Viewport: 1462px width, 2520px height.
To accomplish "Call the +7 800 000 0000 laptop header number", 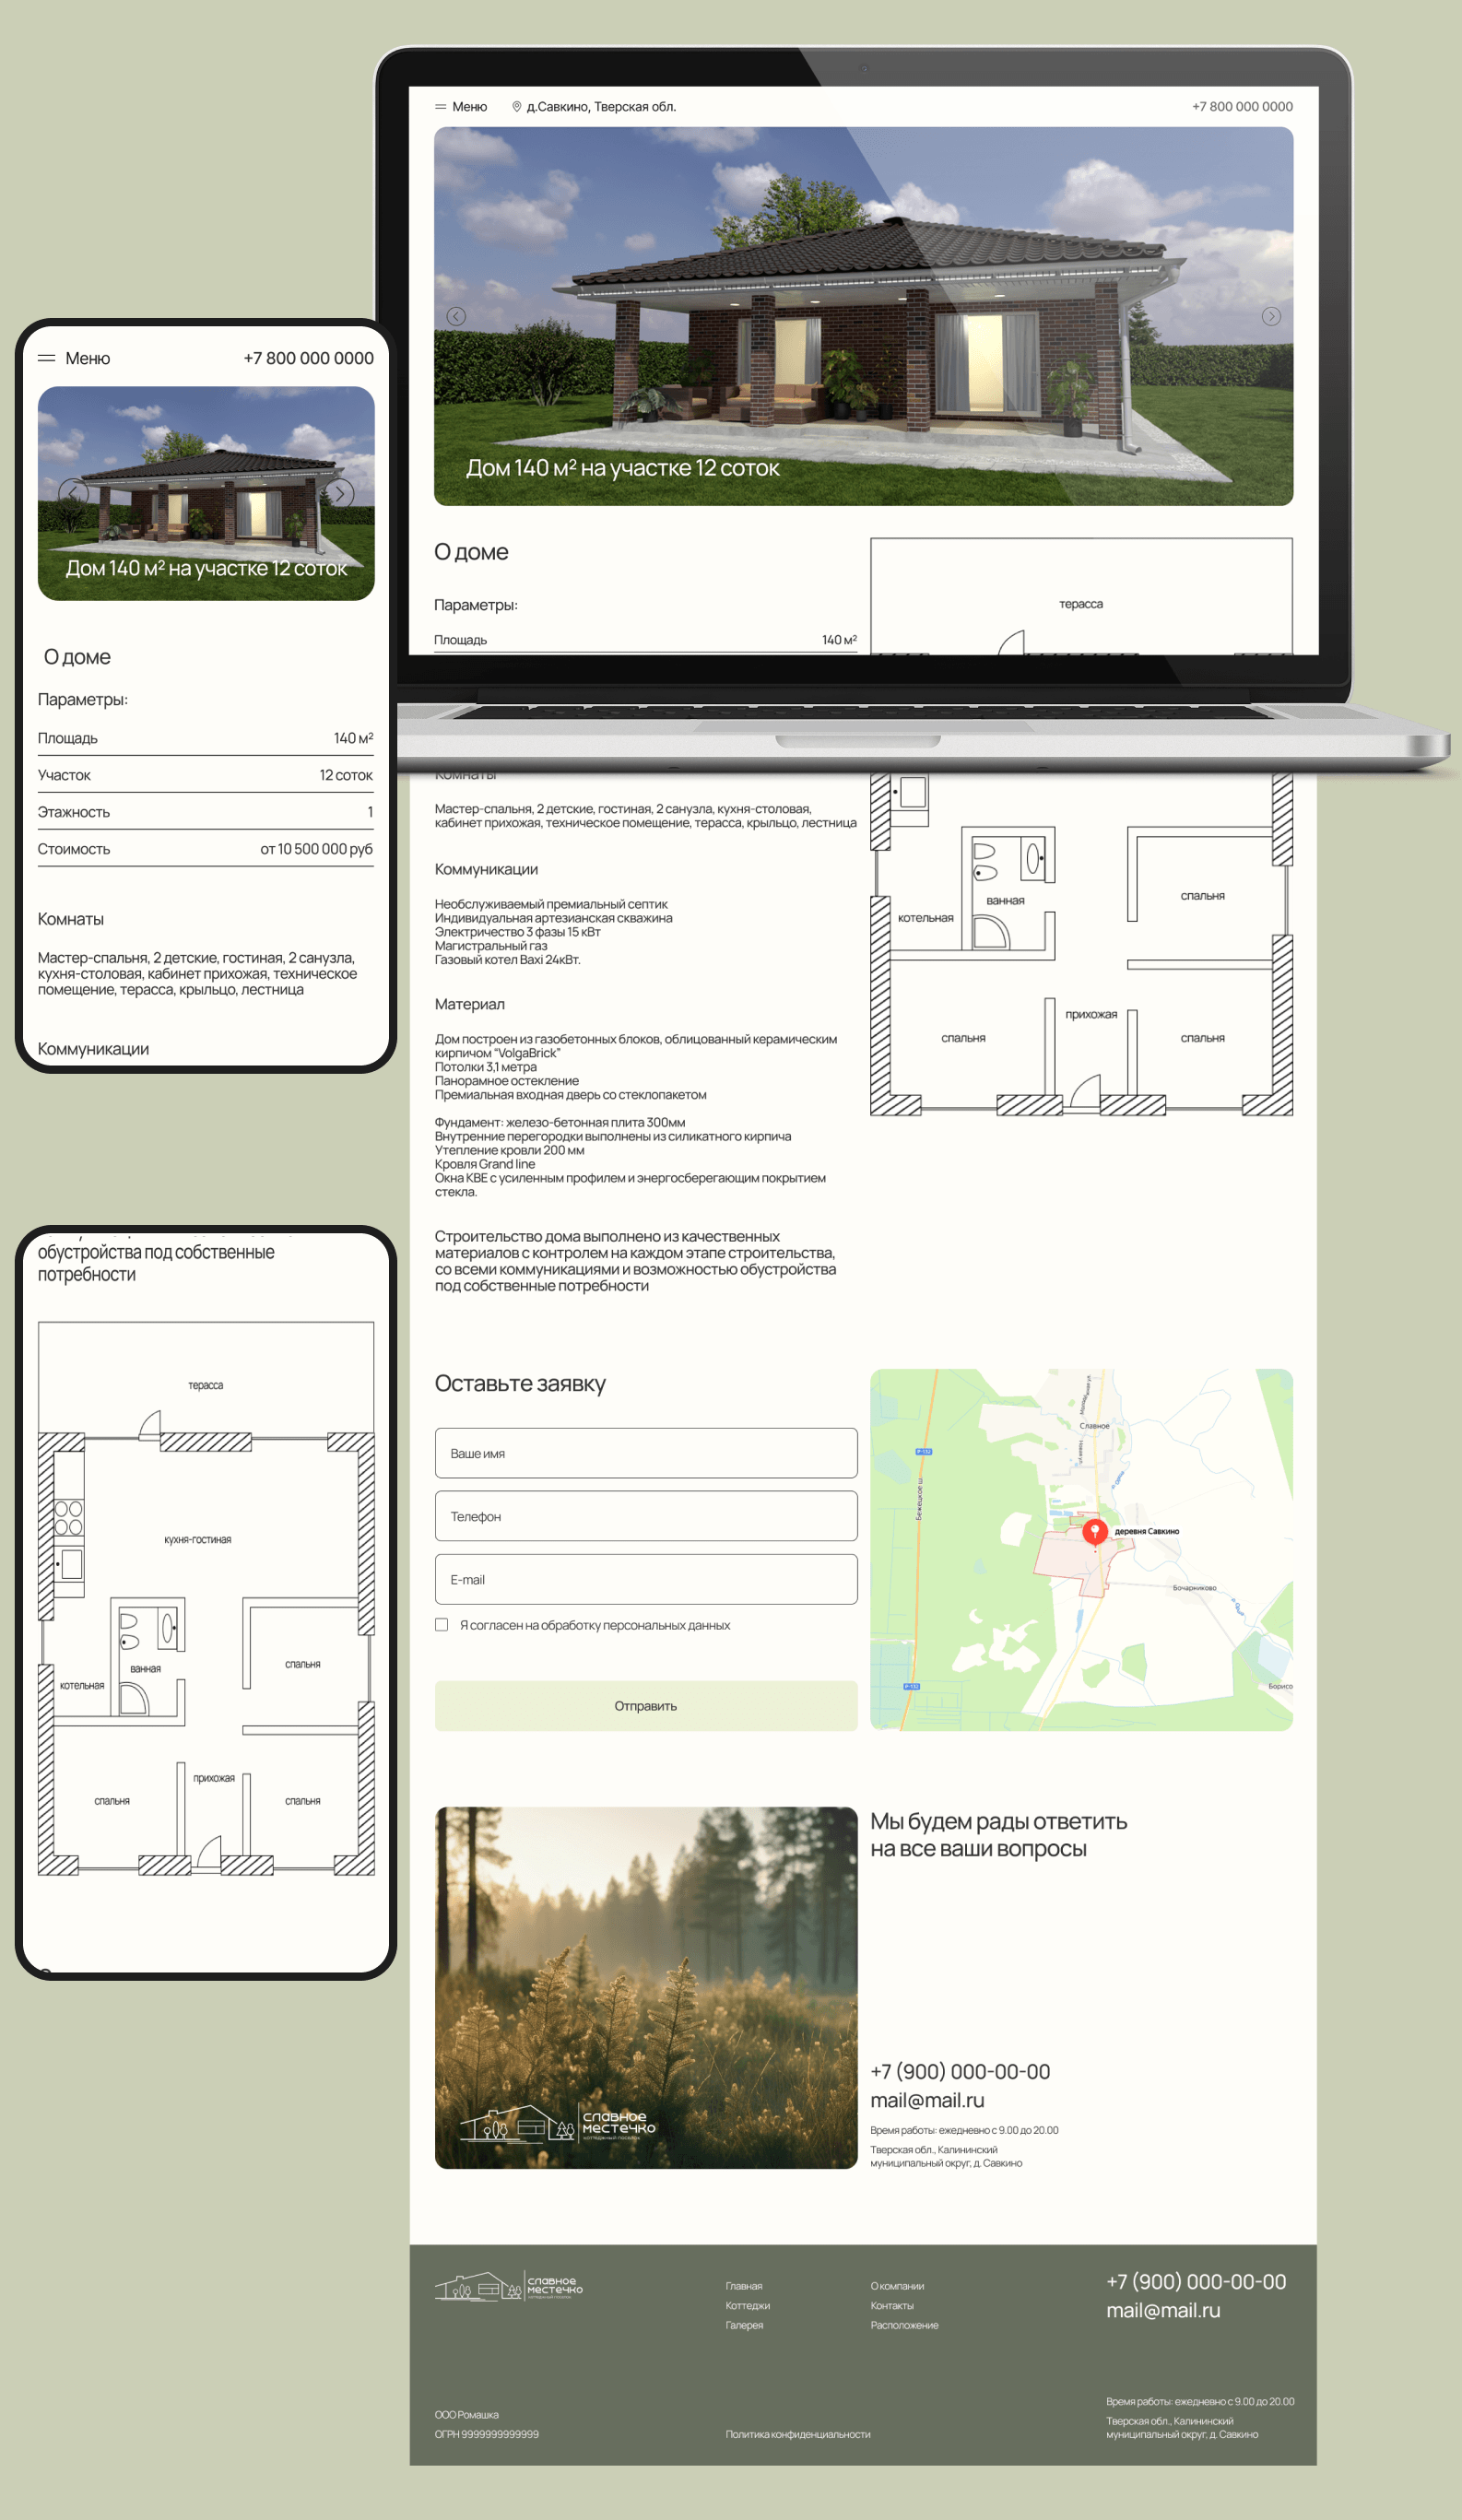I will click(1241, 106).
